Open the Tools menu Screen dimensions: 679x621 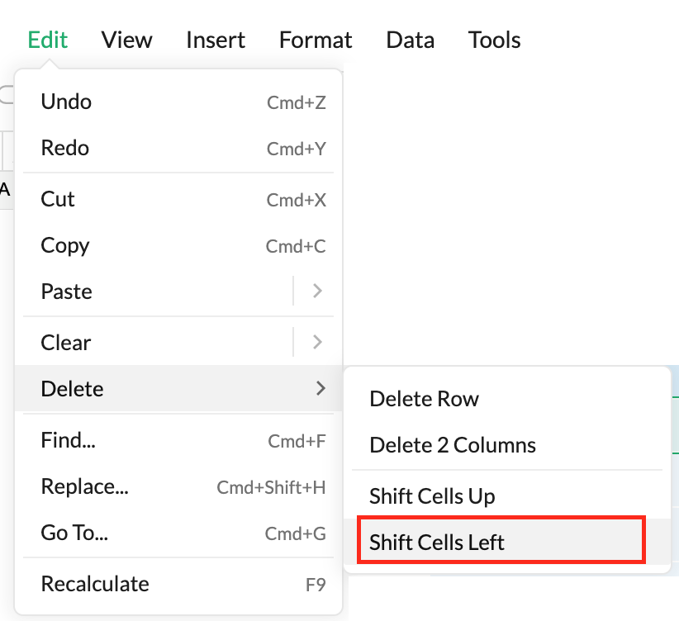coord(494,40)
